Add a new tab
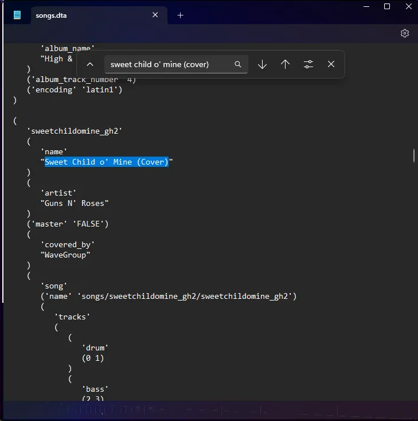This screenshot has height=421, width=418. 181,15
